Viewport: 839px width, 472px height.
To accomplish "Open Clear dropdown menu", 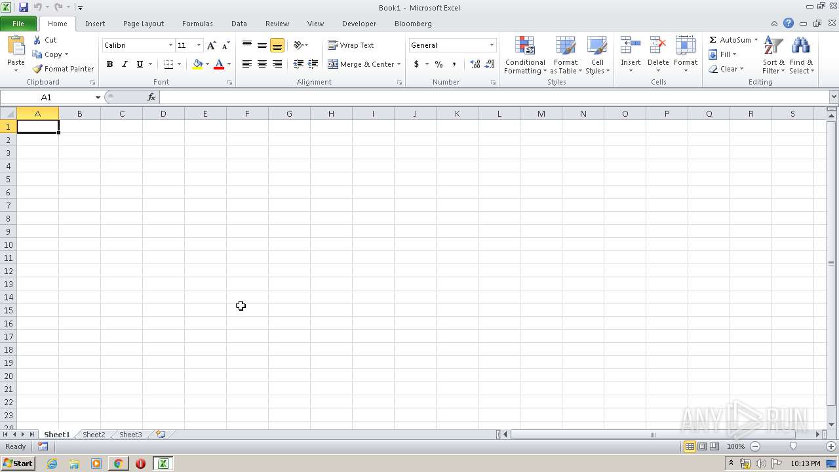I will [x=726, y=69].
